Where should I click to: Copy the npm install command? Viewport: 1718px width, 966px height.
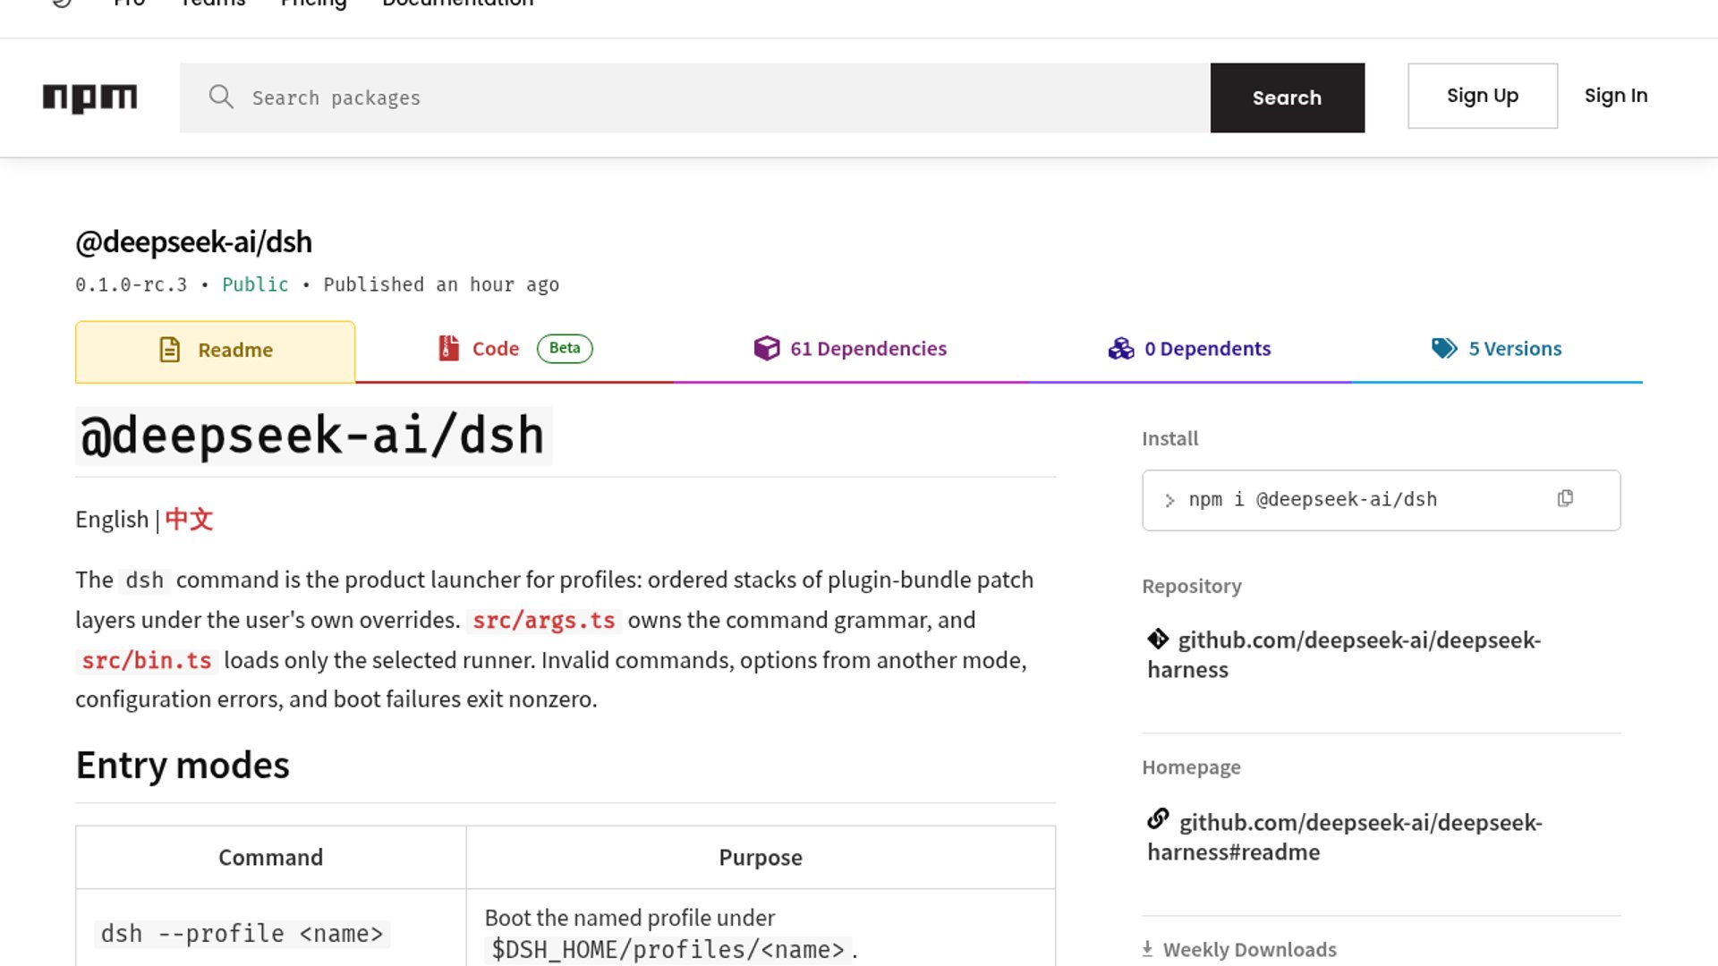coord(1565,498)
